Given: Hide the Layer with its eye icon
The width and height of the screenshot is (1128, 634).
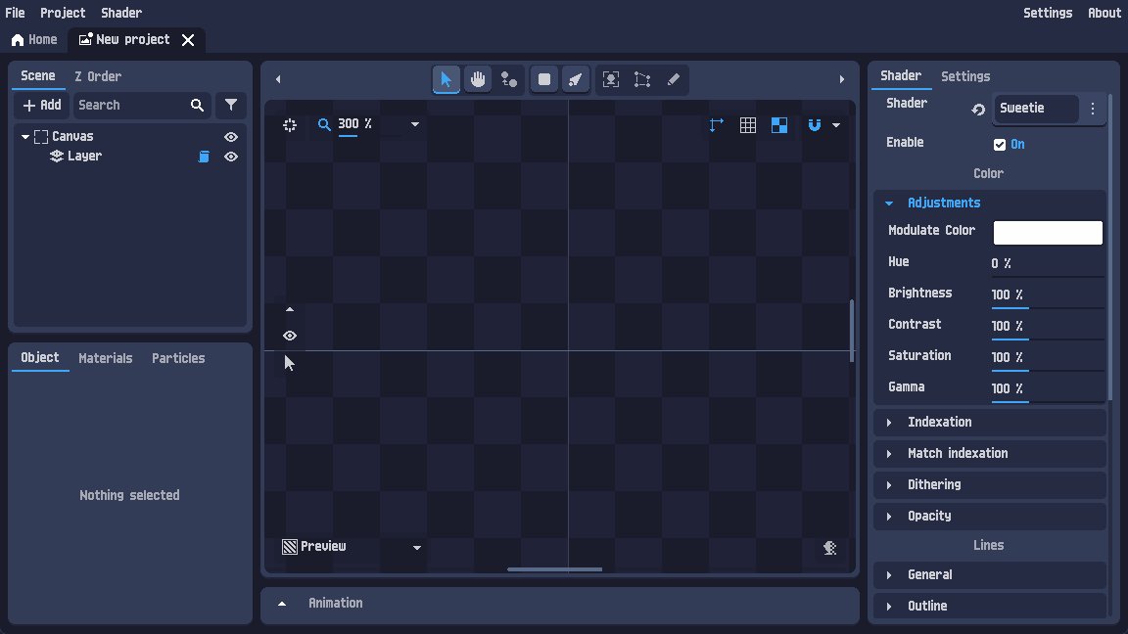Looking at the screenshot, I should pos(231,157).
